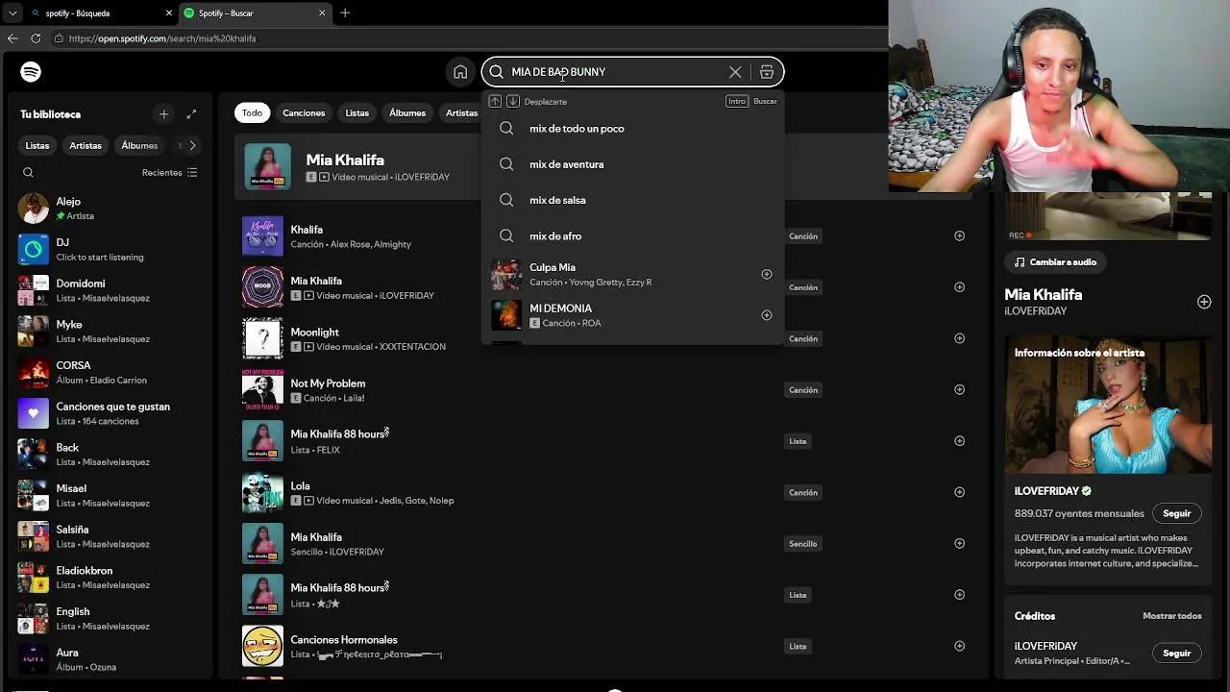Screen dimensions: 1230x692
Task: Open Aura album by Ozuna
Action: (x=109, y=659)
